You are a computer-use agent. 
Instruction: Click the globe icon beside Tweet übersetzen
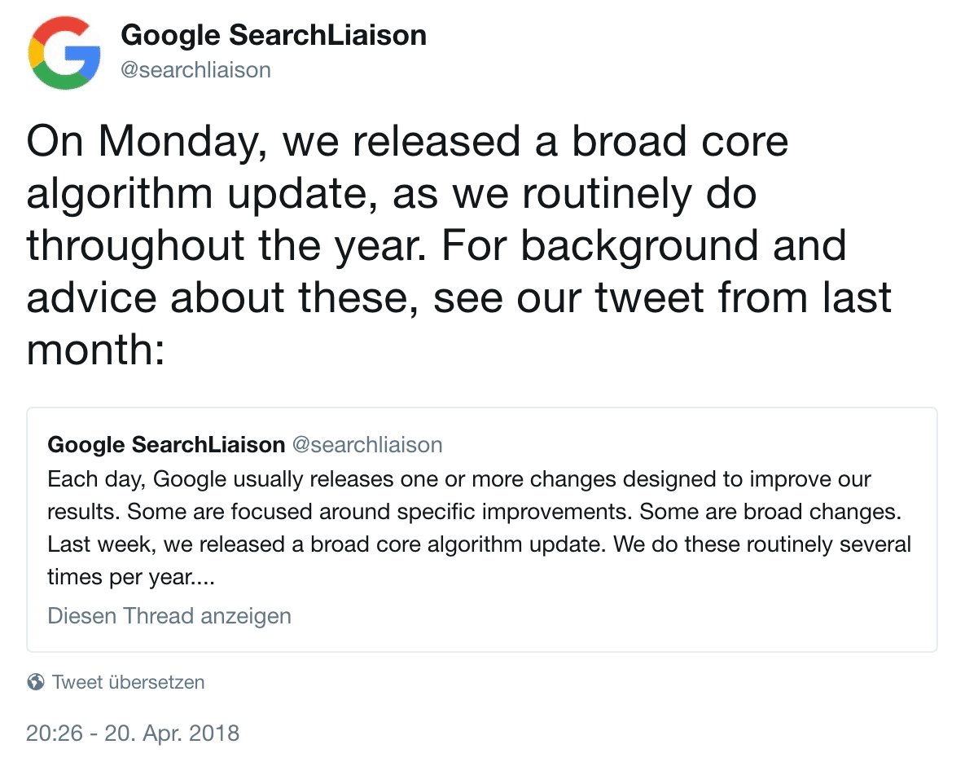pyautogui.click(x=36, y=682)
